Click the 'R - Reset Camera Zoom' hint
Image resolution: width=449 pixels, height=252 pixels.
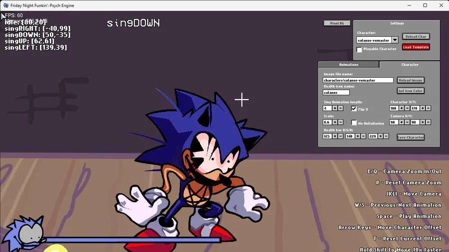(409, 183)
